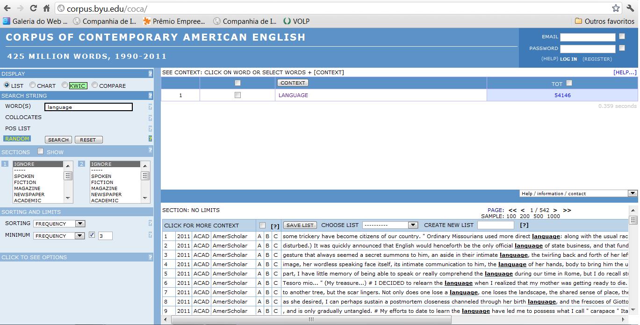This screenshot has height=325, width=640.
Task: Click the DISPLAY section help icon
Action: click(x=150, y=74)
